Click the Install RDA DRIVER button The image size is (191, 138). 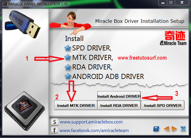(119, 105)
